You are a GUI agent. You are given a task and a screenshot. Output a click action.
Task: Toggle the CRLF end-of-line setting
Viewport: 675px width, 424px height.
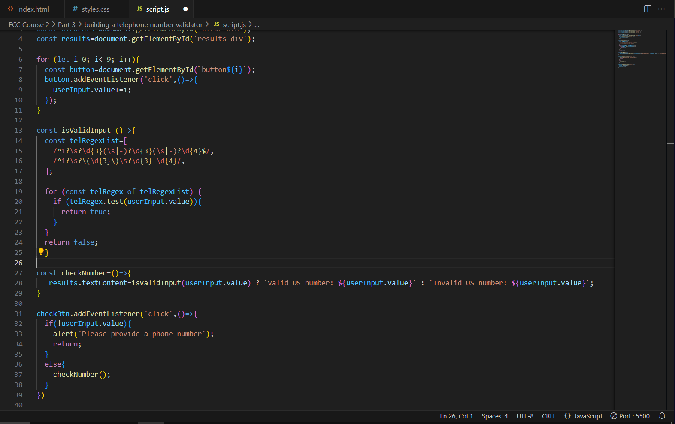tap(549, 416)
